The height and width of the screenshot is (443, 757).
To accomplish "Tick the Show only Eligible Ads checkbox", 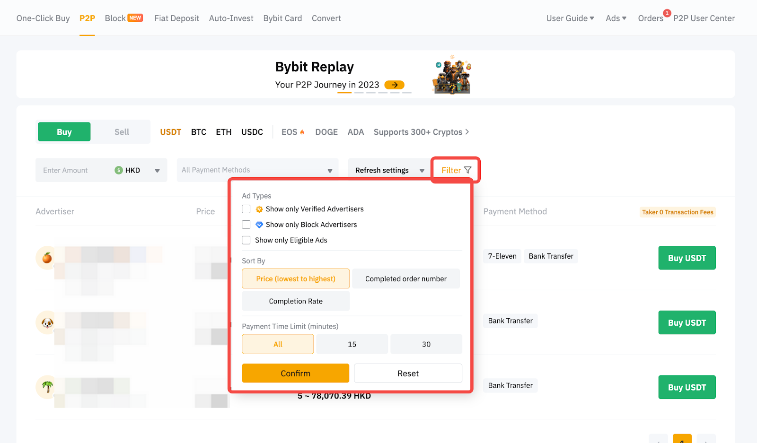I will 246,240.
